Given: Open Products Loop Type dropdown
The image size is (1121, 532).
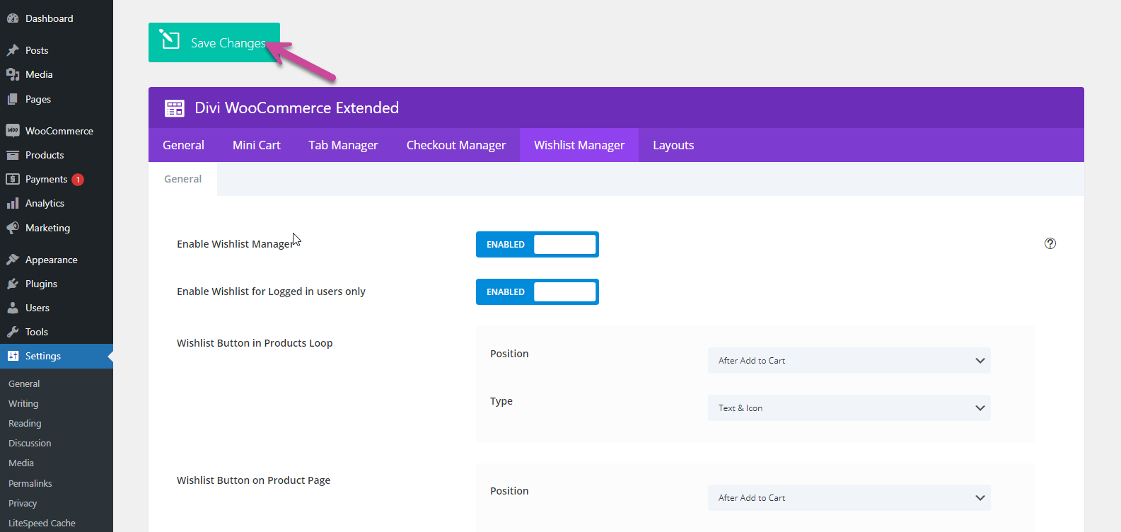Looking at the screenshot, I should tap(849, 407).
